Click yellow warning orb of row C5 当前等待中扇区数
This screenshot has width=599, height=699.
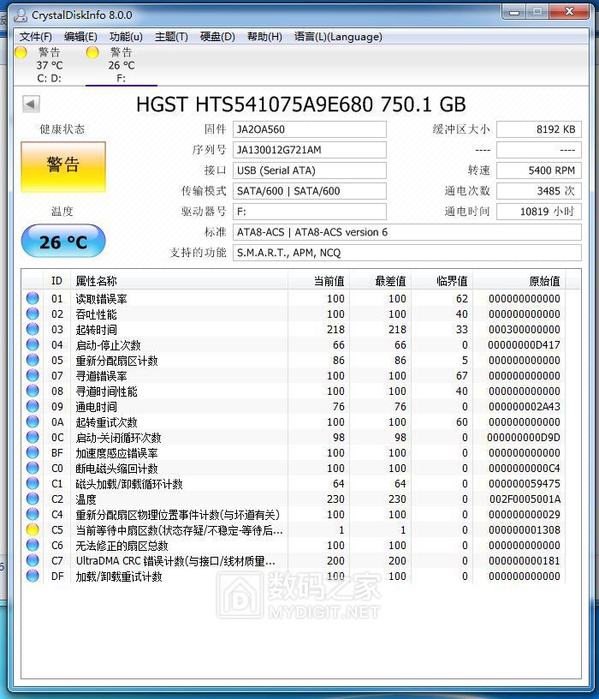point(33,529)
